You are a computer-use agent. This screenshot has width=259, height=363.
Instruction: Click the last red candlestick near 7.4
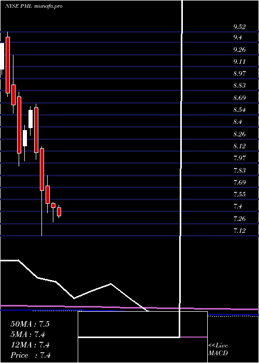pyautogui.click(x=59, y=212)
